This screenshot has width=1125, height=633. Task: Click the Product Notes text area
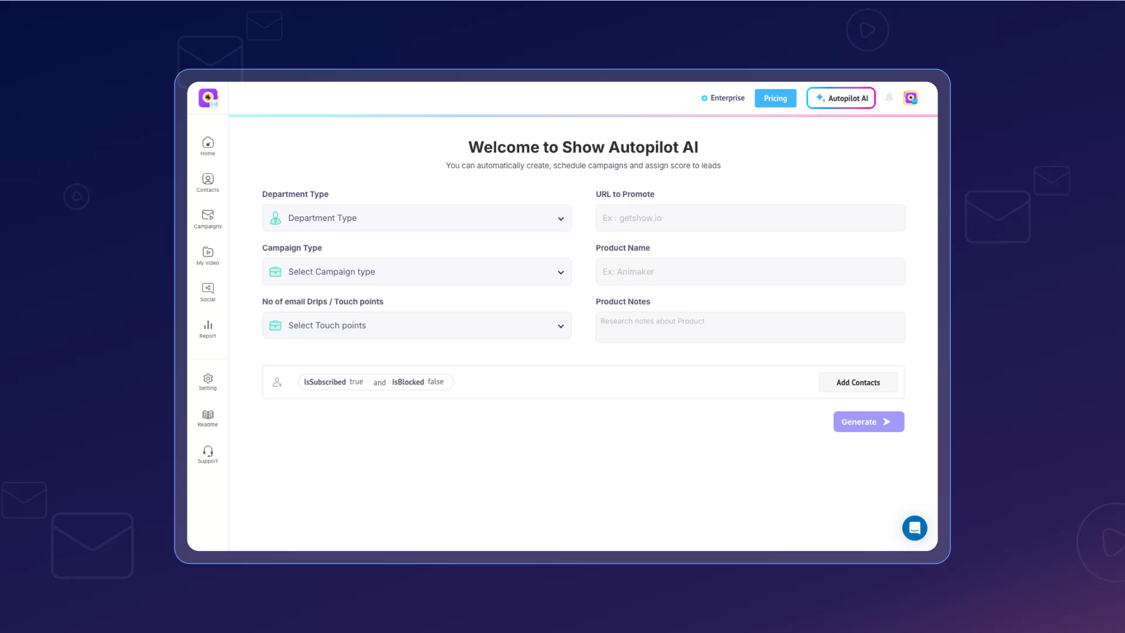point(750,328)
